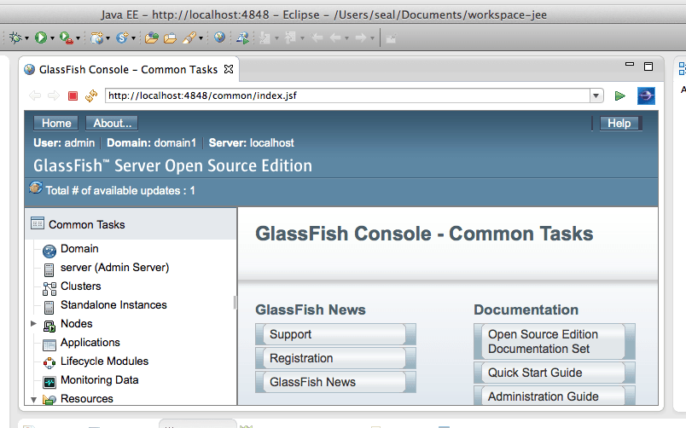Click the green Go arrow beside URL
The width and height of the screenshot is (686, 428).
[x=620, y=96]
